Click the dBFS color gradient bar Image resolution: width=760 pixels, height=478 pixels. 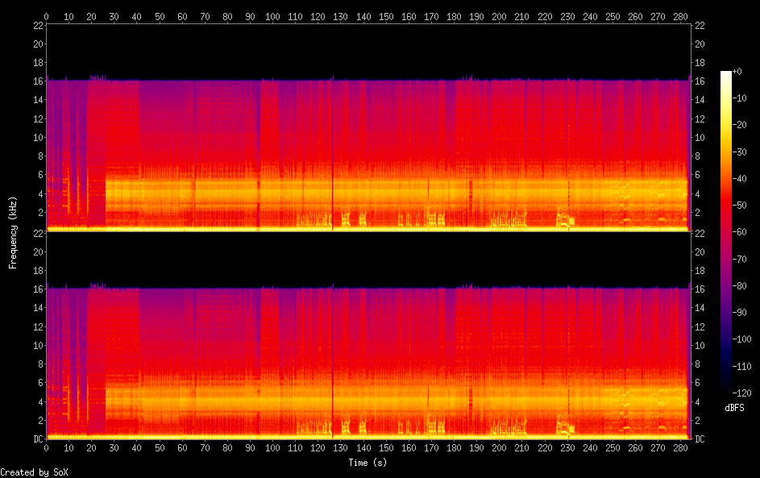pyautogui.click(x=725, y=231)
